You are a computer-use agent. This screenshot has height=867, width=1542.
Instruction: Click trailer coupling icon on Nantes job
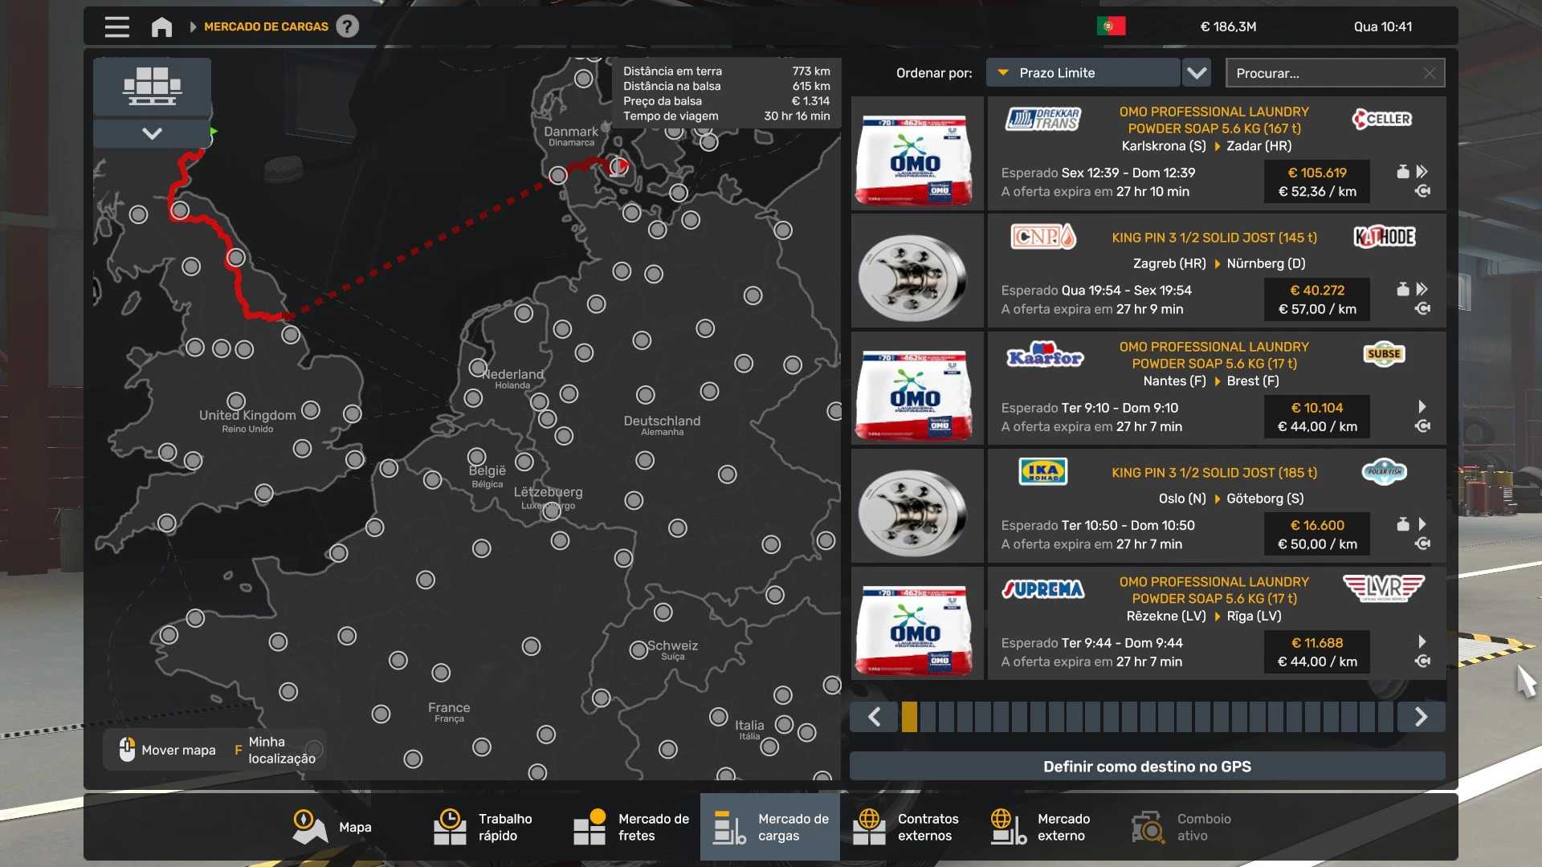[1422, 426]
